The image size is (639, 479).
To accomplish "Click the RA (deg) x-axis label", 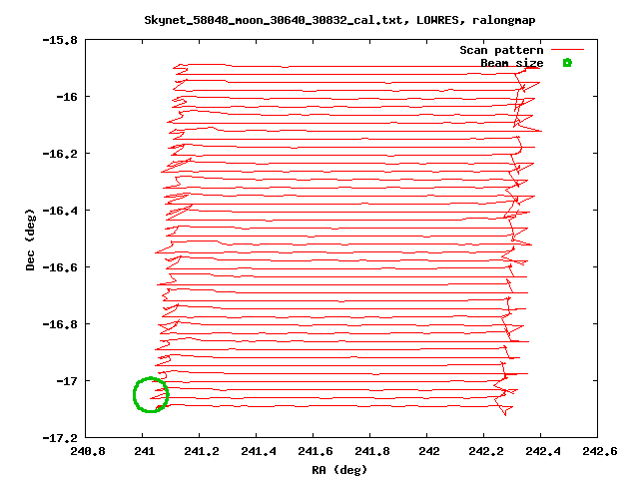I will 340,469.
